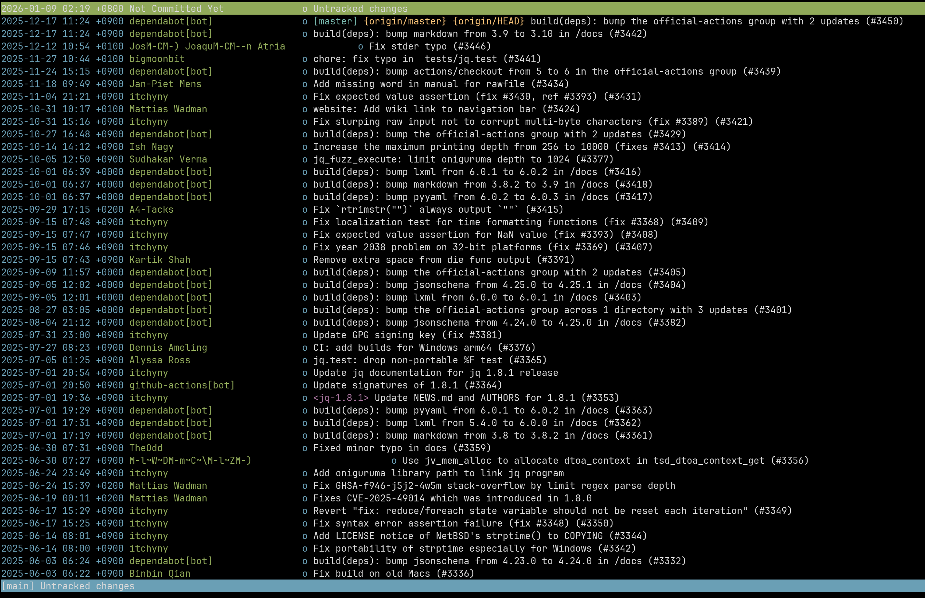Click the {origin/HEAD} ref label
925x598 pixels.
click(488, 21)
